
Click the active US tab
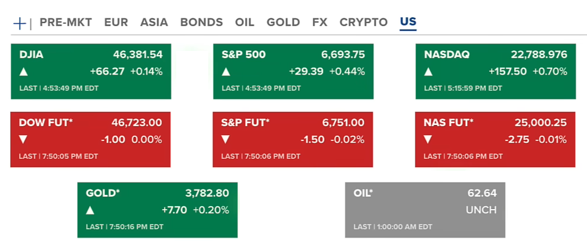tap(408, 23)
